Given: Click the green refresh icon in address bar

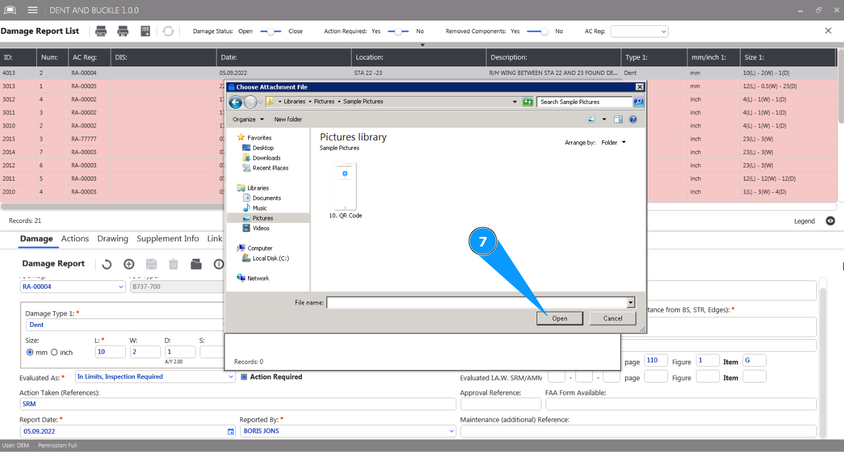Looking at the screenshot, I should (528, 102).
